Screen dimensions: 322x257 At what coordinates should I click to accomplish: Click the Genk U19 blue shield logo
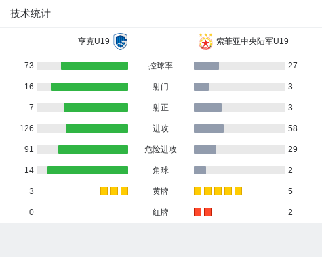click(x=121, y=41)
